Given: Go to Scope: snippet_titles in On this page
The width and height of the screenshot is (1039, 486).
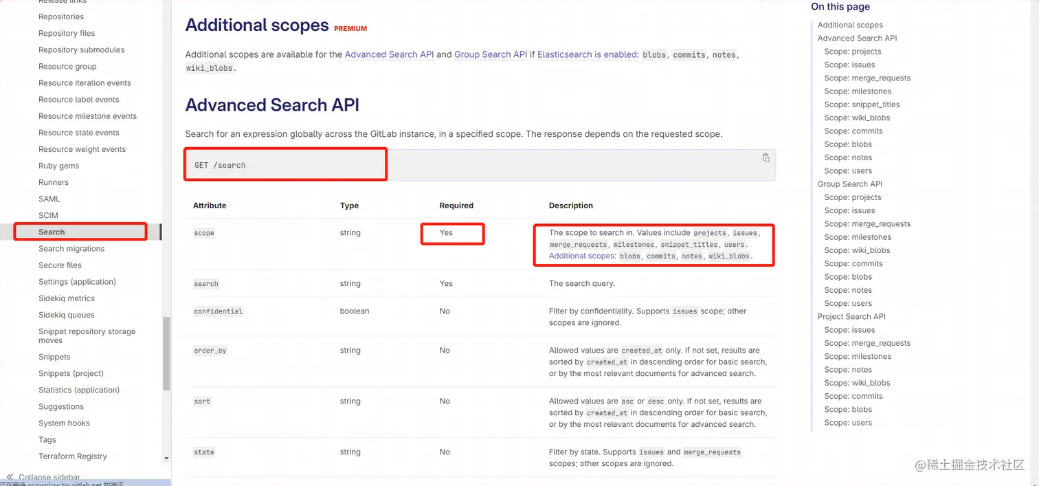Looking at the screenshot, I should pyautogui.click(x=862, y=104).
